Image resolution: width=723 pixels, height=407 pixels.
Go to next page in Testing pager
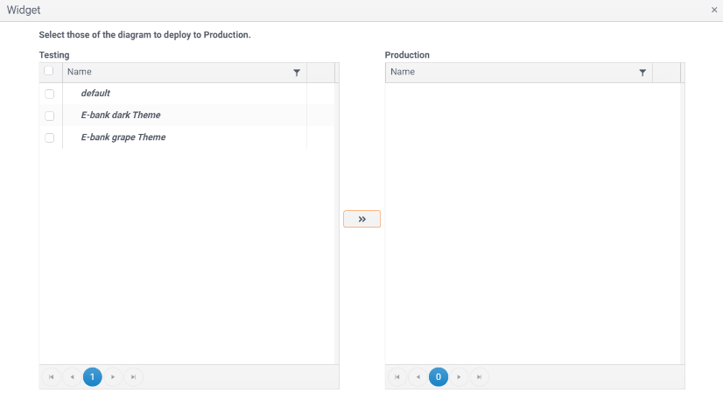click(x=113, y=377)
